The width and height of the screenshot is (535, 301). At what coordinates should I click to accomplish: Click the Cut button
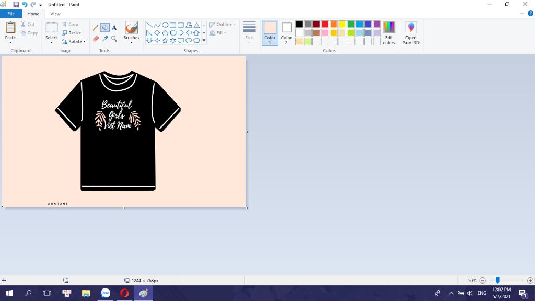(x=27, y=24)
